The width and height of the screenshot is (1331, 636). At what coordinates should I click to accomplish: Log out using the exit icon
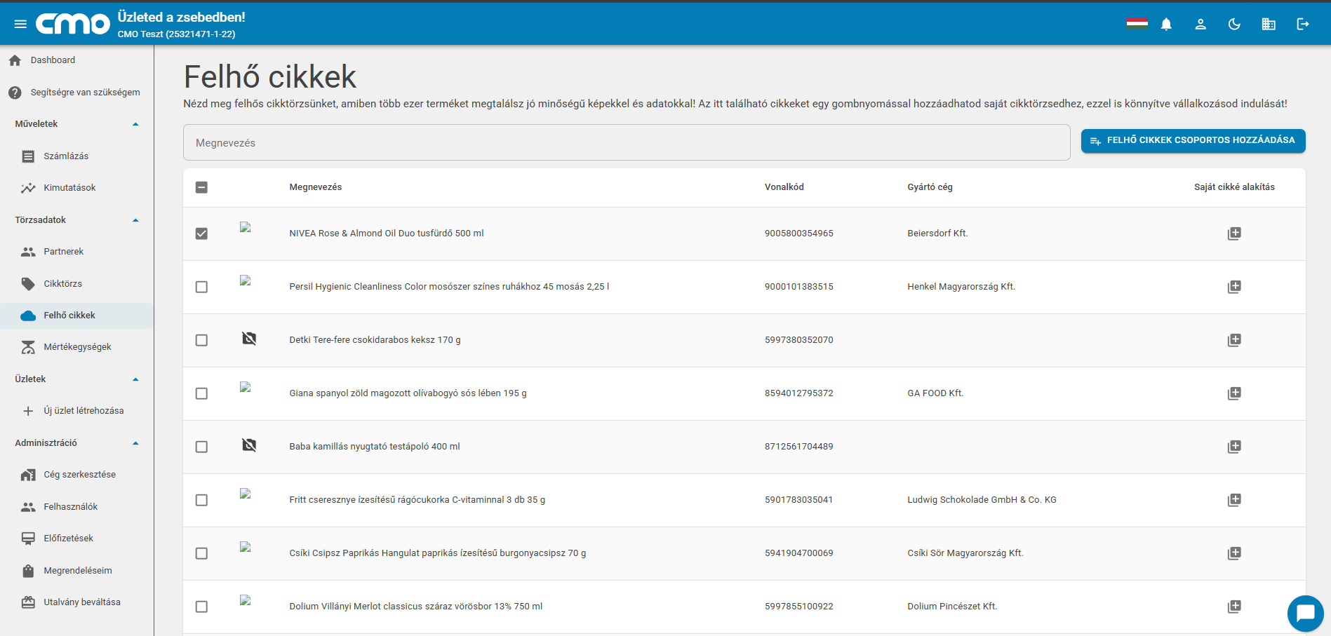[1303, 25]
